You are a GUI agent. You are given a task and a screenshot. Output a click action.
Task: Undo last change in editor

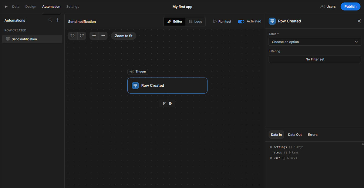(72, 36)
